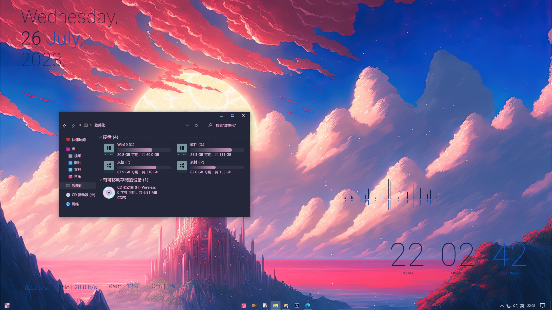552x310 pixels.
Task: Open the CD drive (H:) Wireless disc icon
Action: pyautogui.click(x=109, y=192)
